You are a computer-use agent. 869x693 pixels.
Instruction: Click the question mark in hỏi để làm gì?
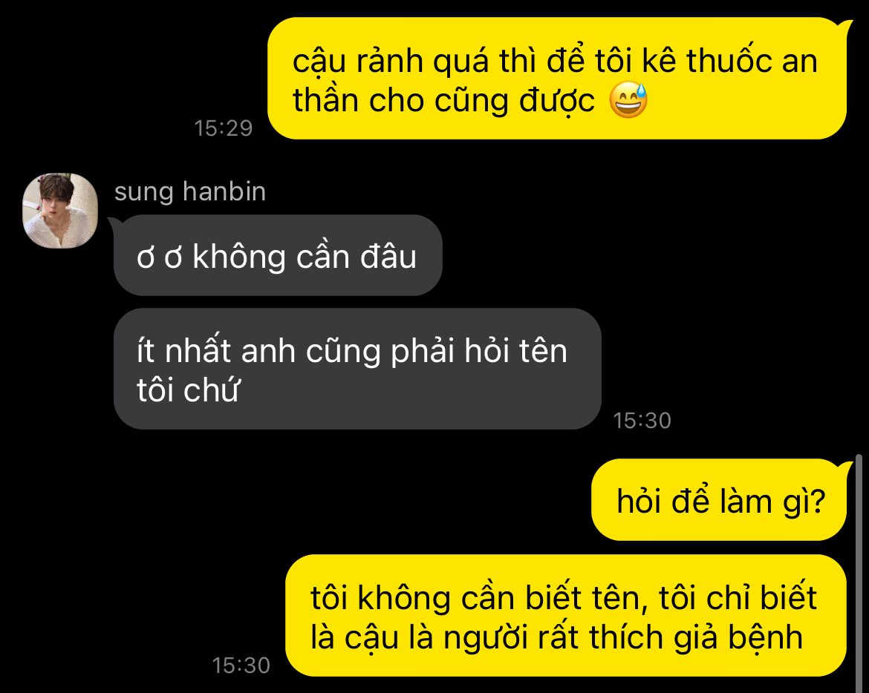tap(818, 502)
